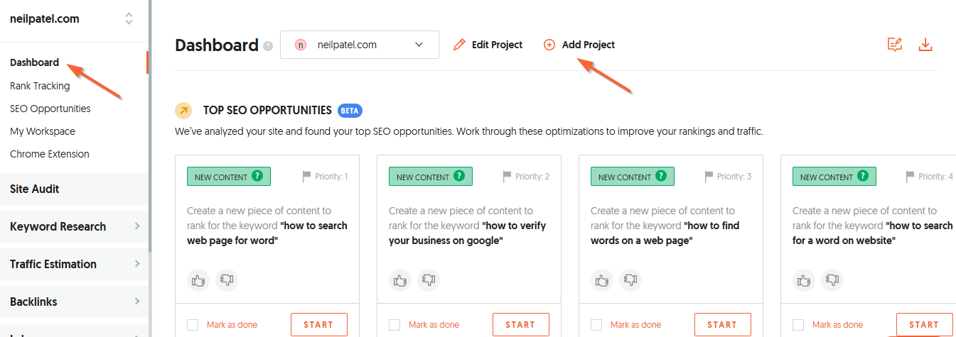Open Rank Tracking in the sidebar
Image resolution: width=956 pixels, height=337 pixels.
coord(40,86)
